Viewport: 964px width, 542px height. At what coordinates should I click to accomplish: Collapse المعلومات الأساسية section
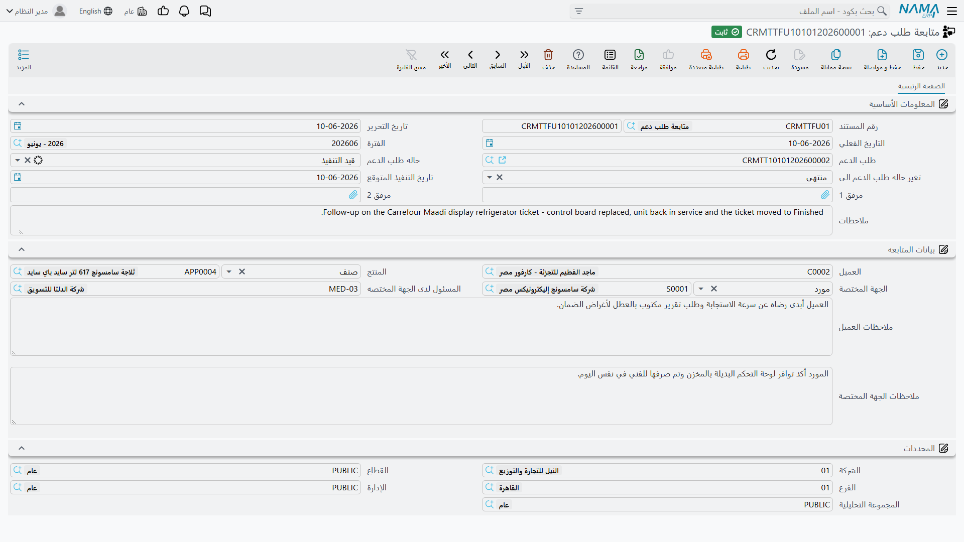(22, 104)
